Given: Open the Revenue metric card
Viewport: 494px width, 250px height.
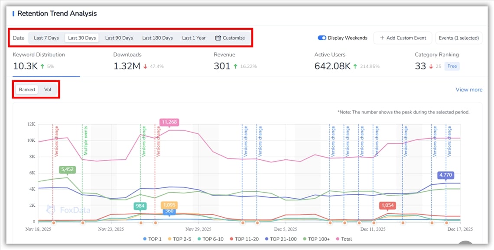Looking at the screenshot, I should (x=235, y=62).
